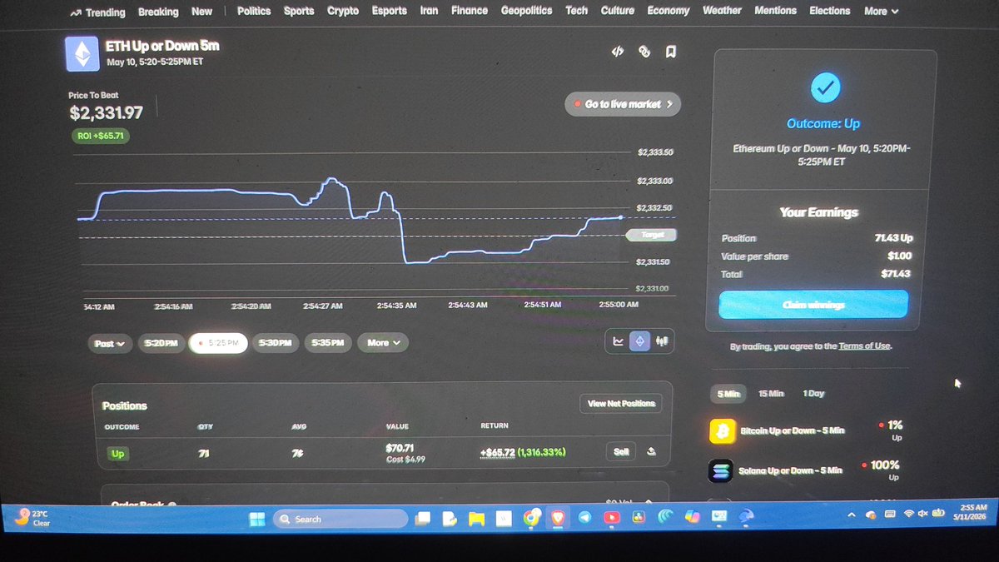Screen dimensions: 999x562
Task: Open the Windows Start menu
Action: [x=257, y=520]
